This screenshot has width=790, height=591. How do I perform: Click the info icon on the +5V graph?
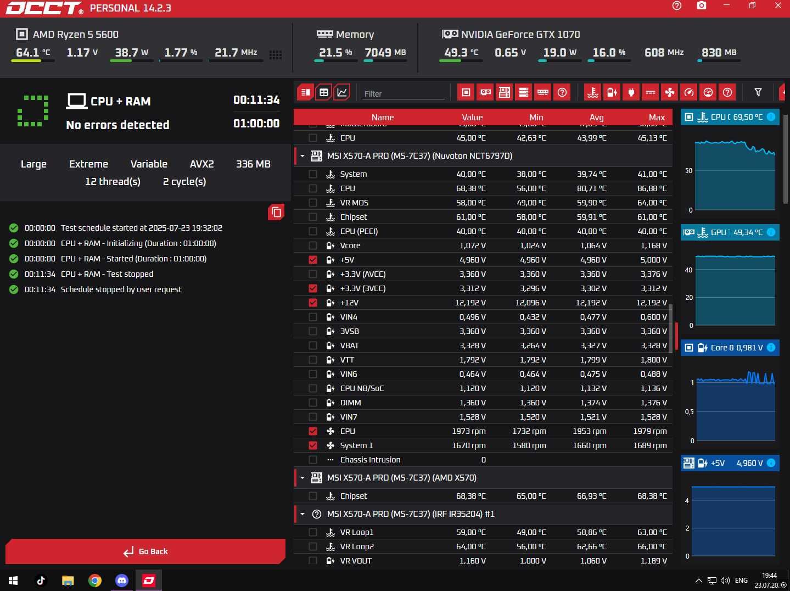pyautogui.click(x=771, y=463)
